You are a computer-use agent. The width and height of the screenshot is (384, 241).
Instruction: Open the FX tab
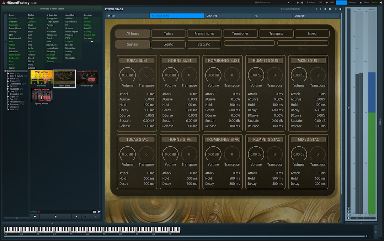(256, 16)
